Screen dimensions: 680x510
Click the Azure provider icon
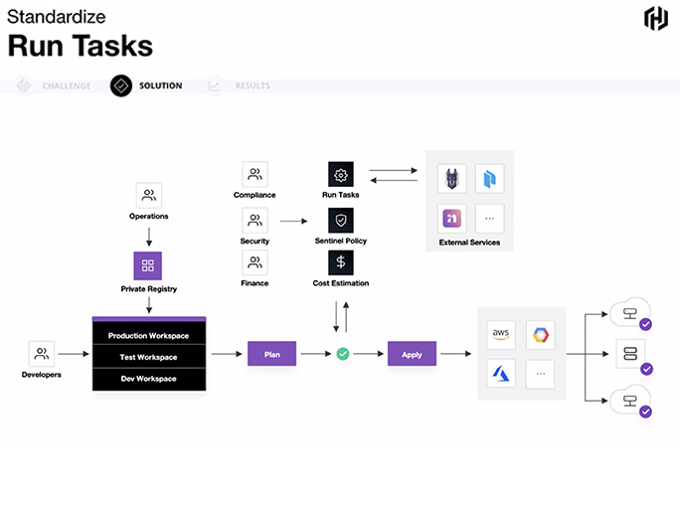coord(501,374)
